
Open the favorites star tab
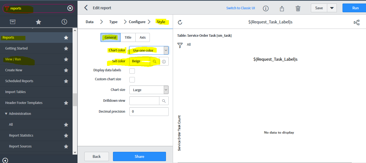pyautogui.click(x=38, y=22)
